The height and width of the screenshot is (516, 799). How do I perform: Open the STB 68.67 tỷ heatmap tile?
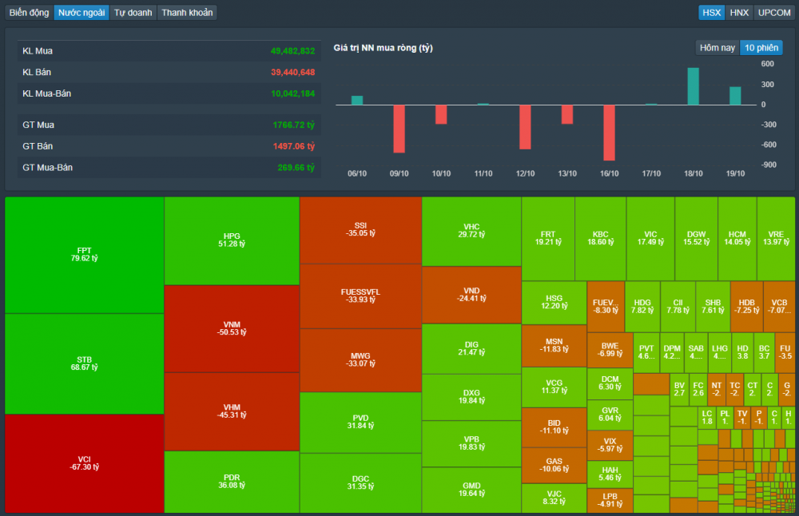click(x=85, y=363)
